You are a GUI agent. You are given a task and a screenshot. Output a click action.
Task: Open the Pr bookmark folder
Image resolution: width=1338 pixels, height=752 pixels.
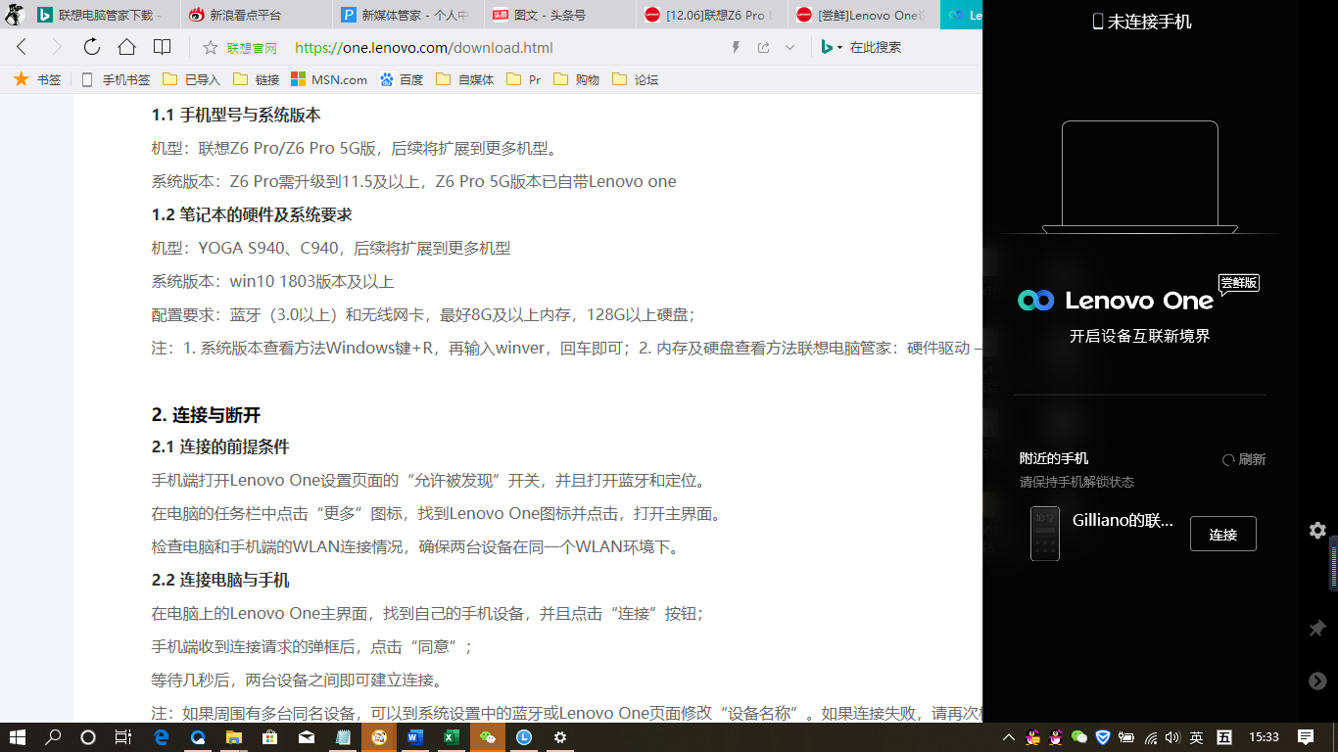point(524,79)
